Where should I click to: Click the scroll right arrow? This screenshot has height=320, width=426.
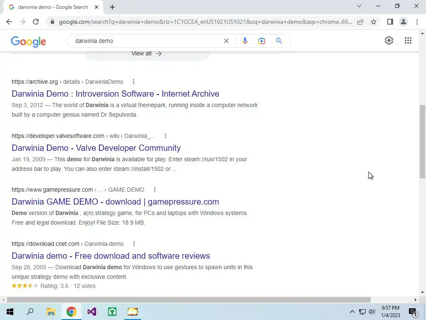tap(416, 300)
